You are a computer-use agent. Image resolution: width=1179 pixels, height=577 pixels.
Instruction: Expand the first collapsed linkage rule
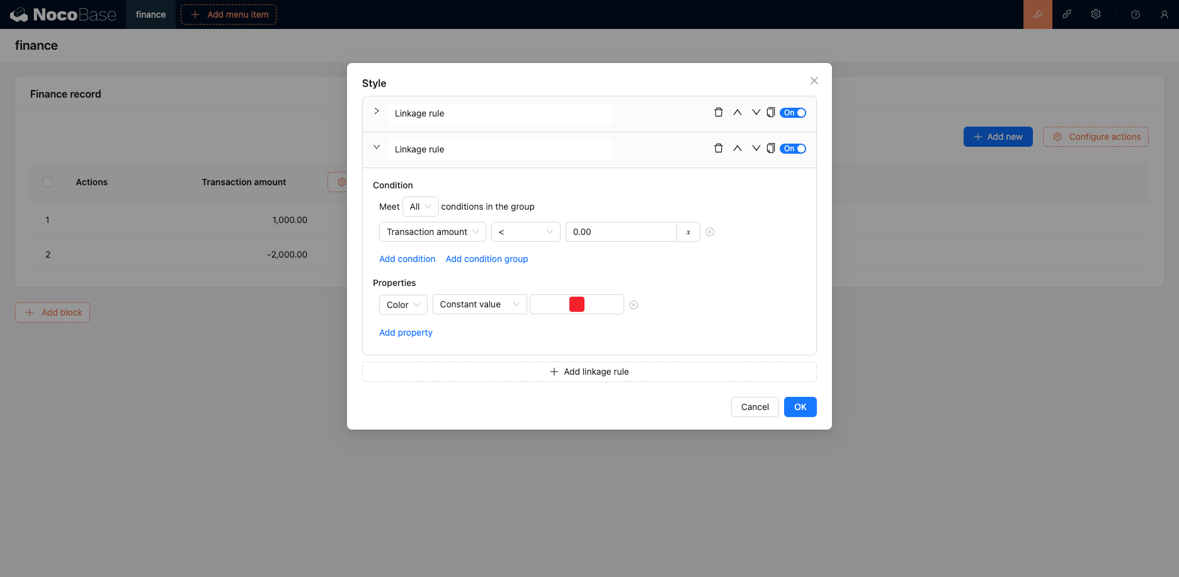click(377, 111)
